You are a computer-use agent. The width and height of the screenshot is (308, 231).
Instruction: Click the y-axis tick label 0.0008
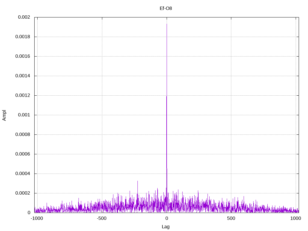pyautogui.click(x=23, y=134)
